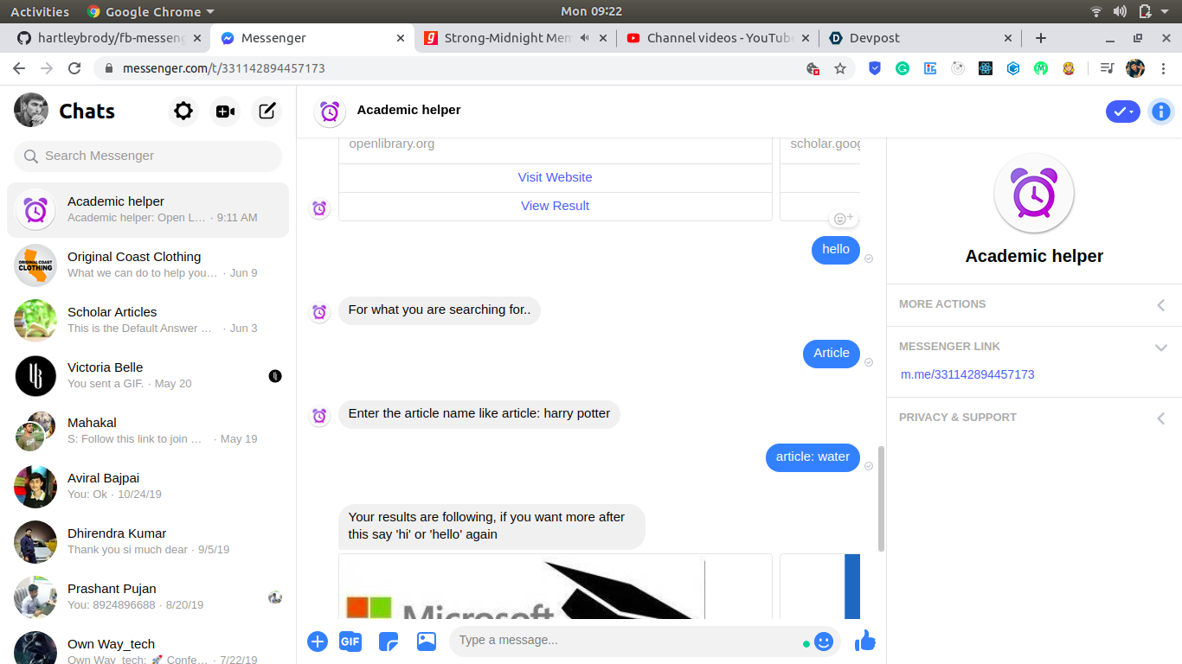Viewport: 1182px width, 664px height.
Task: Open Chrome profile avatar
Action: coord(1135,68)
